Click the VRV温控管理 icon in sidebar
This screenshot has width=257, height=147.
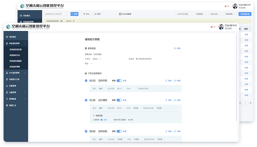(x=7, y=73)
